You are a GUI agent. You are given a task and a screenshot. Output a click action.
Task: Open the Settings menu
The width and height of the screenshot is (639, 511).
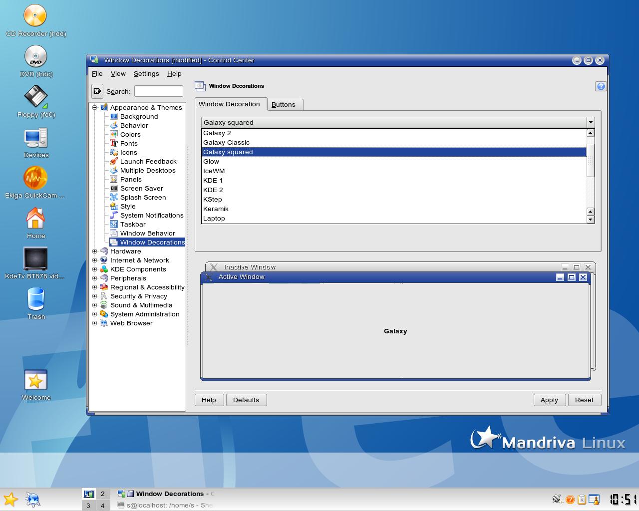tap(146, 73)
